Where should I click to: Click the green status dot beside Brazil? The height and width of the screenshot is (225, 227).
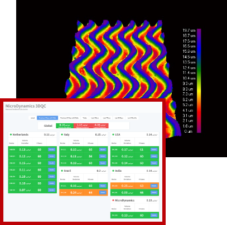click(x=62, y=171)
